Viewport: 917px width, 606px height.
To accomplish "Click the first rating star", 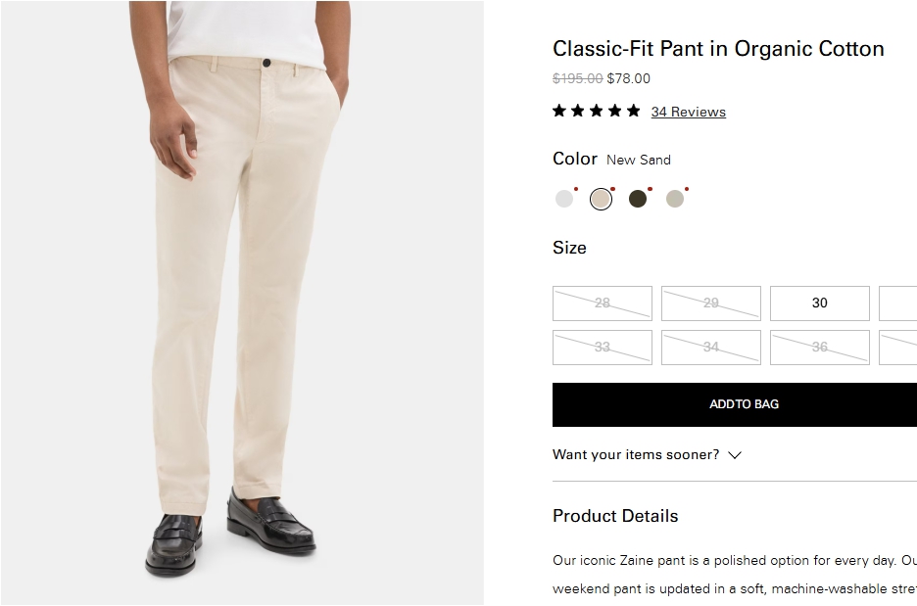I will (x=559, y=111).
